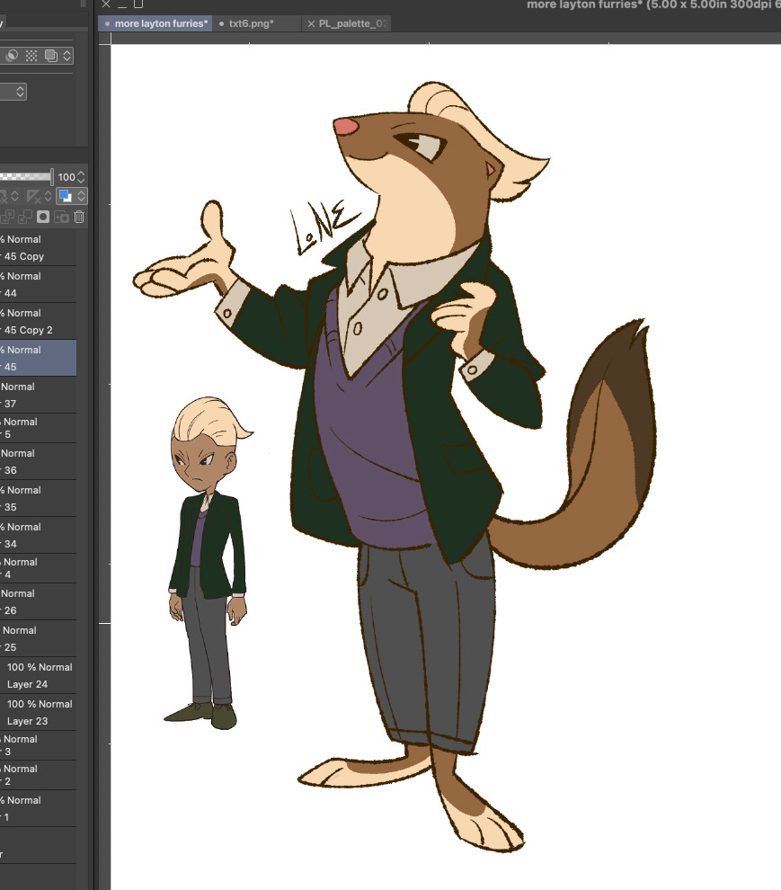The height and width of the screenshot is (890, 781).
Task: Click the merge with layer below icon
Action: (24, 217)
